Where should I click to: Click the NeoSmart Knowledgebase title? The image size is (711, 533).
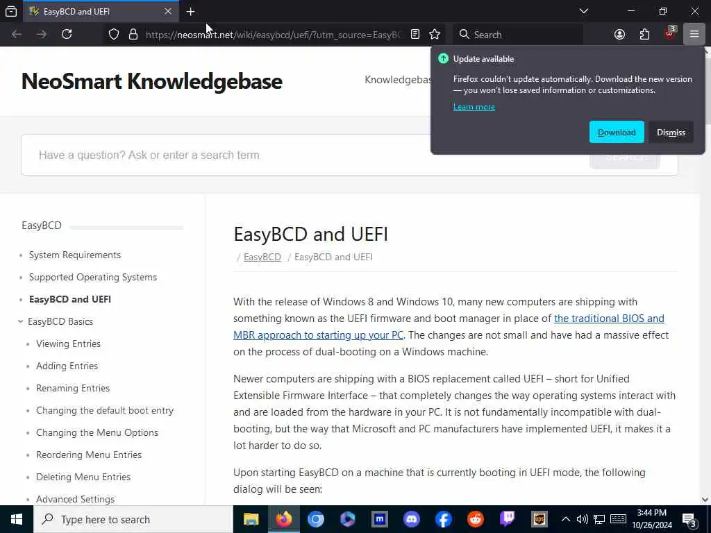pos(152,82)
